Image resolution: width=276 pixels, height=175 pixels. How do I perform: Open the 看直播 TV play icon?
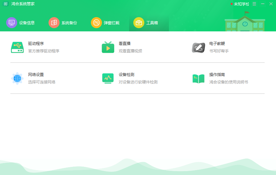[108, 47]
